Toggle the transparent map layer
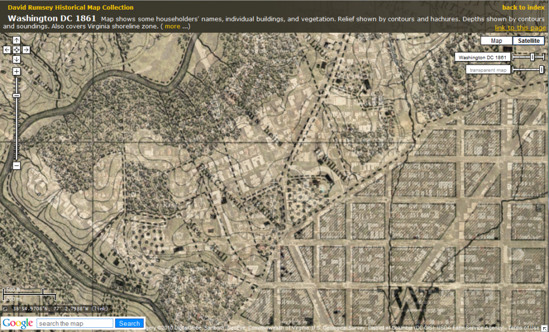 coord(488,70)
